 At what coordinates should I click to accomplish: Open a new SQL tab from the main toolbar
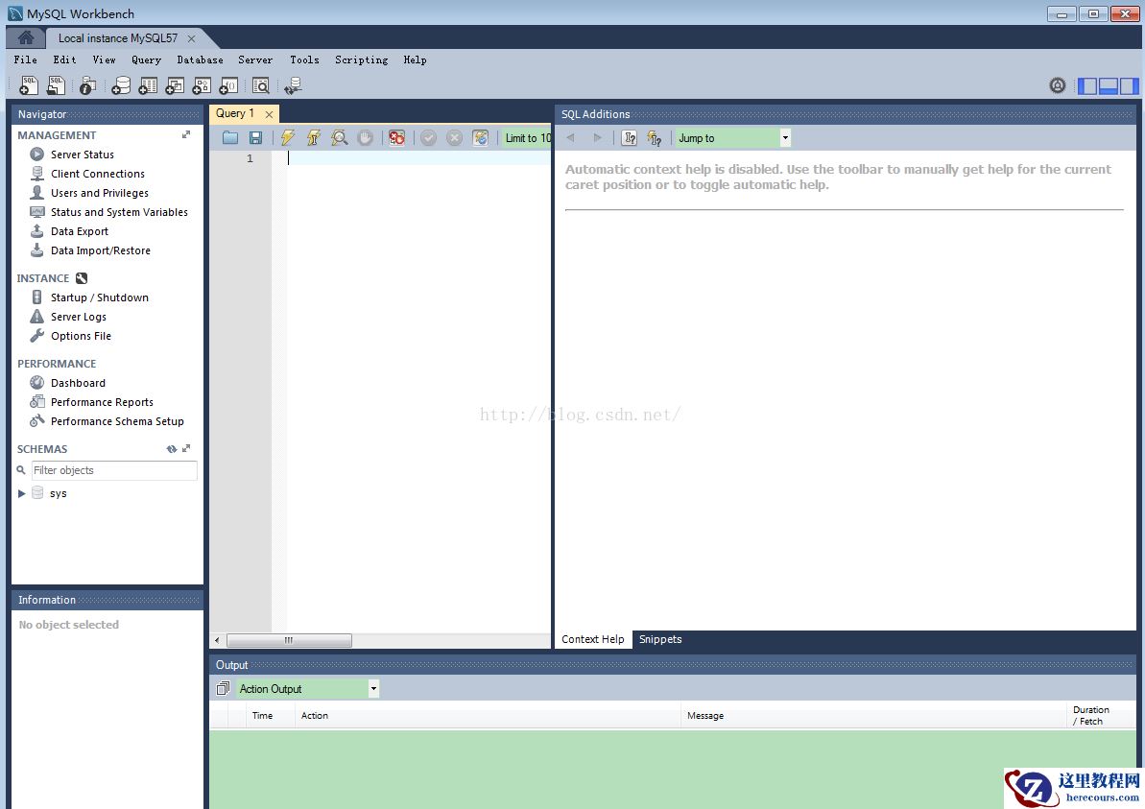[29, 86]
